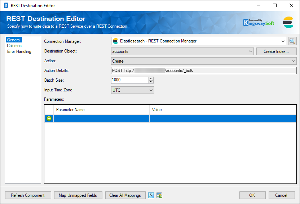Click the empty Value cell in new row
Screen dimensions: 300x204
(223, 118)
